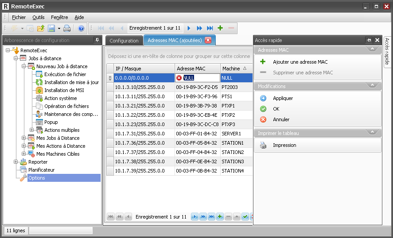
Task: Select Installation de MSI node
Action: point(64,90)
